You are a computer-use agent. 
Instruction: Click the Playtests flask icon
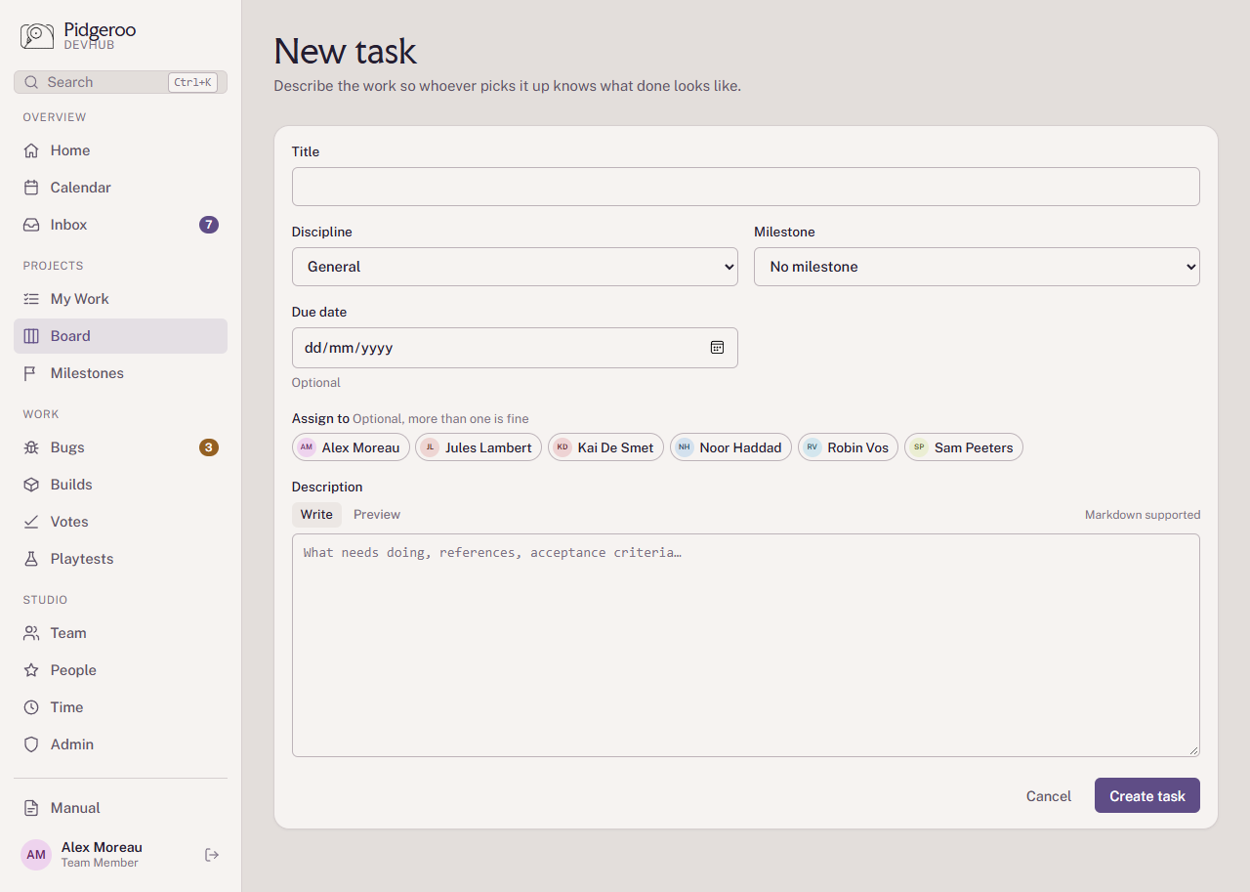[31, 559]
